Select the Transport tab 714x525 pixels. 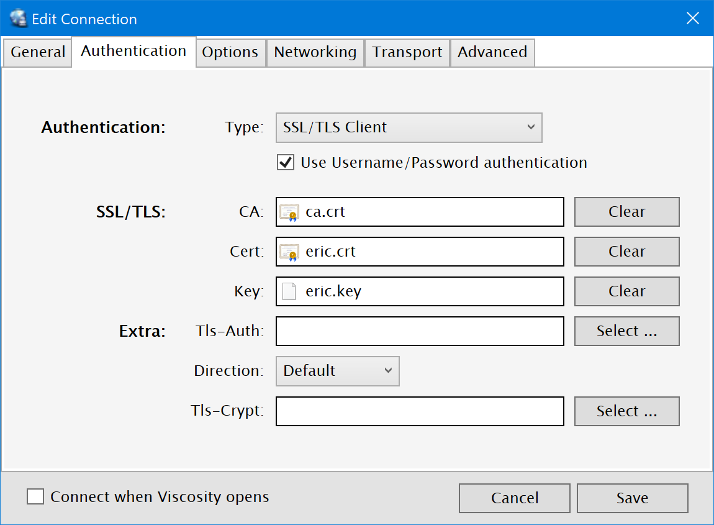pos(407,52)
